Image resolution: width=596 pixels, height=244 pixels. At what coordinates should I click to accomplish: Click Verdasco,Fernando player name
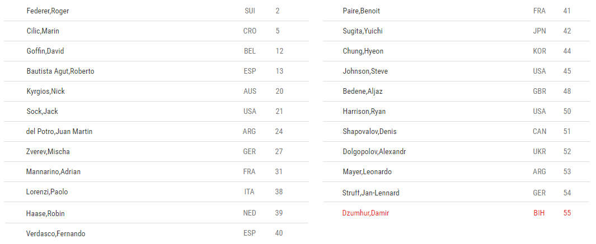(x=56, y=234)
